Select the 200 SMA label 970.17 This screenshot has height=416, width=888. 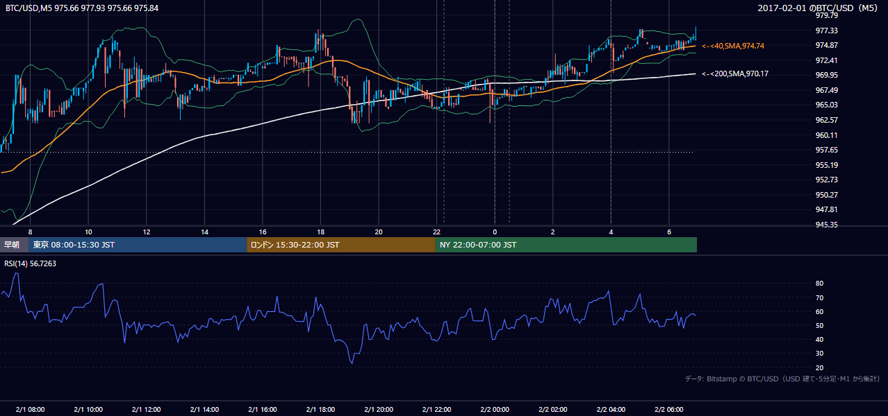(x=735, y=73)
